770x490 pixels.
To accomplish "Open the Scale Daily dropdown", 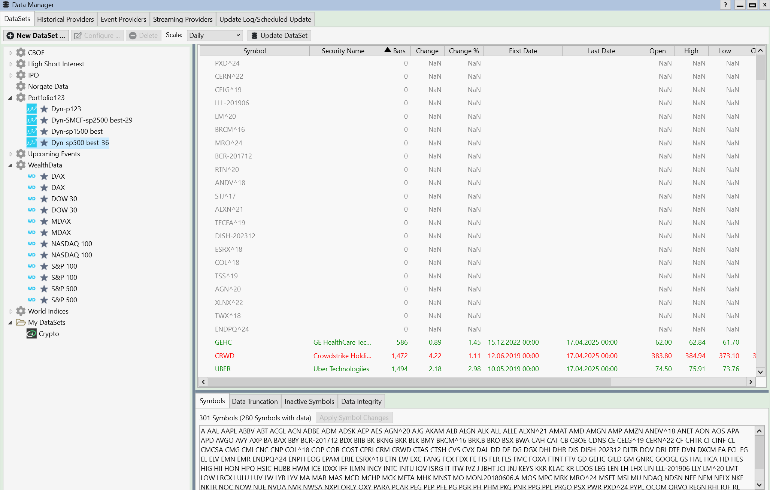I will pos(215,36).
